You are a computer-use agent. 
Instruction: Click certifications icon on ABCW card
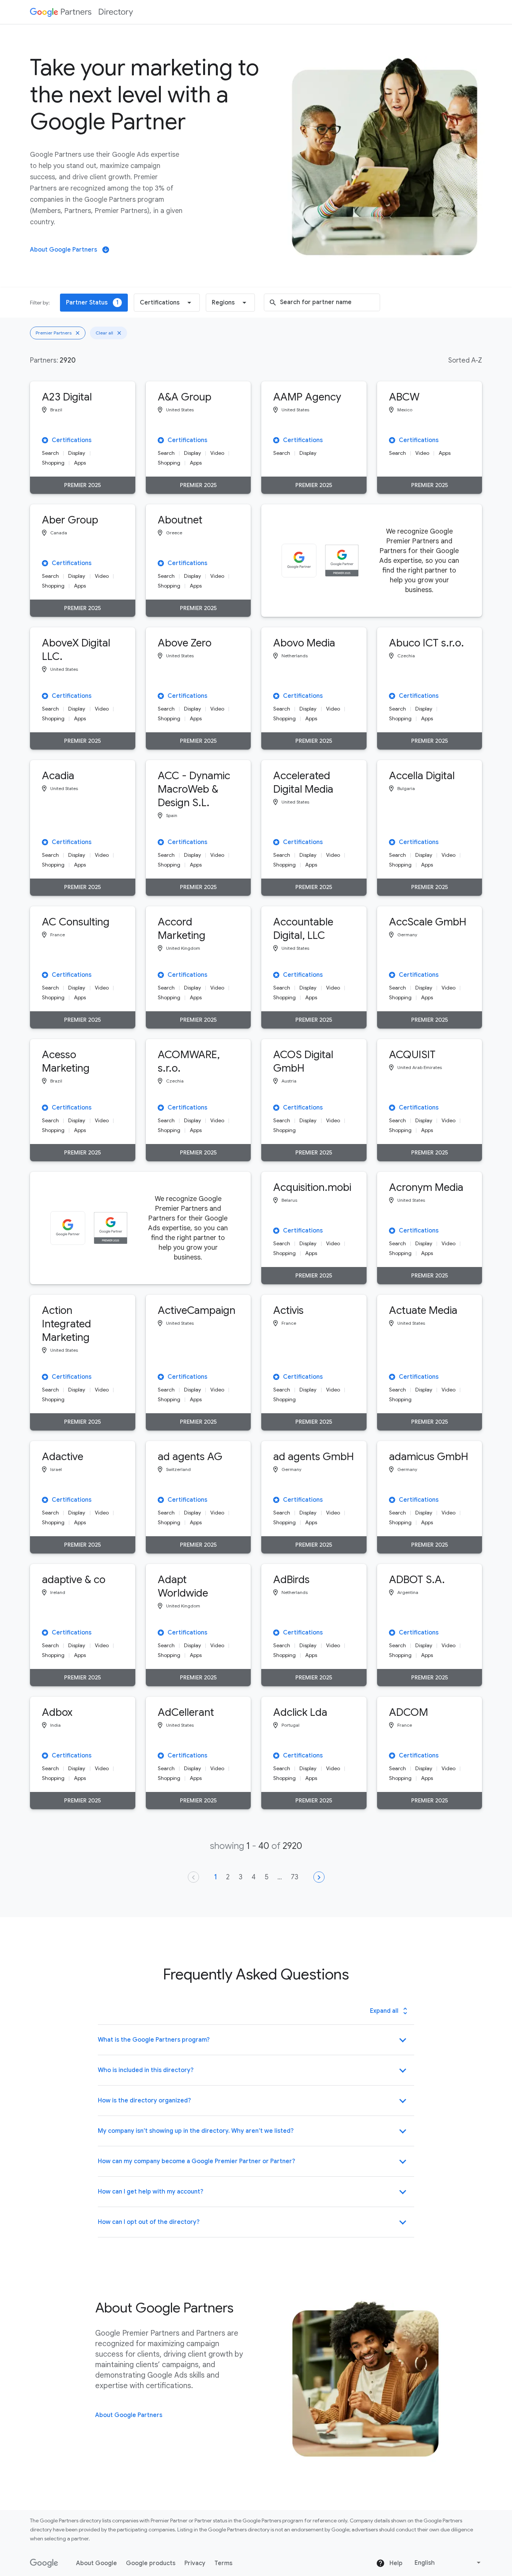pos(392,440)
